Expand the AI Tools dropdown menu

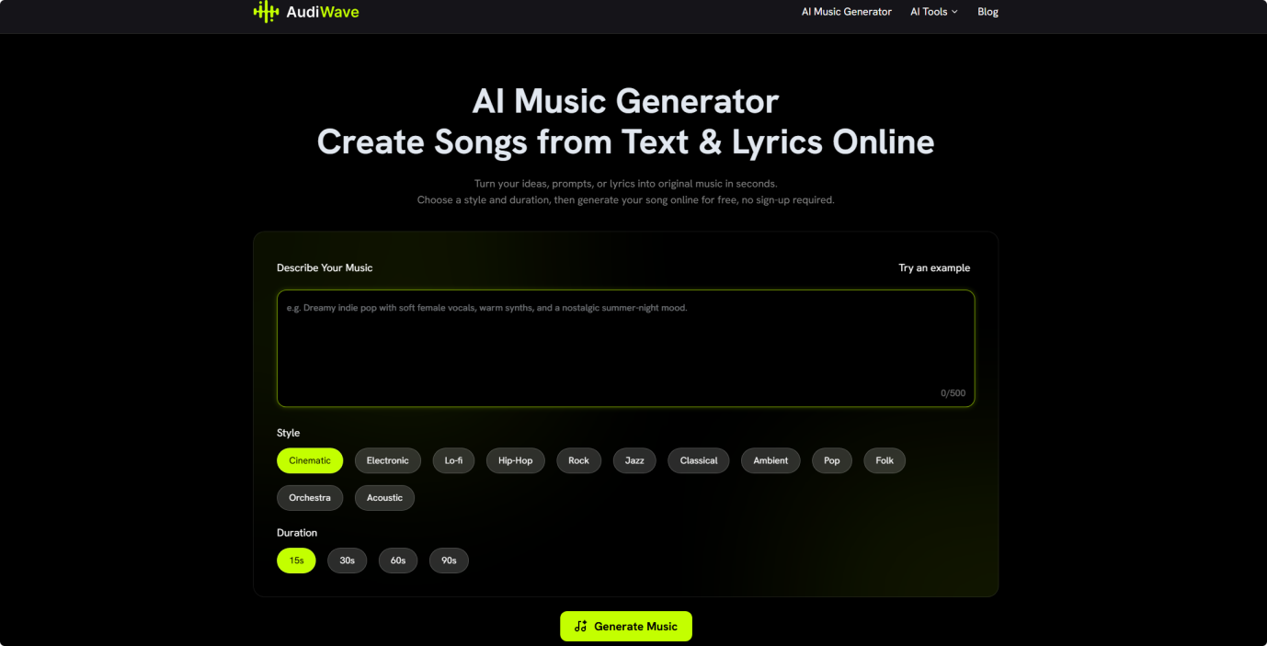934,12
